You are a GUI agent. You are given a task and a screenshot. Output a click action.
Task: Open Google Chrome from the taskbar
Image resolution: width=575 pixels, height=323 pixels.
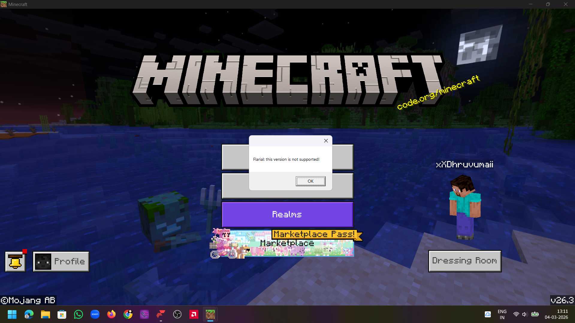[x=128, y=314]
